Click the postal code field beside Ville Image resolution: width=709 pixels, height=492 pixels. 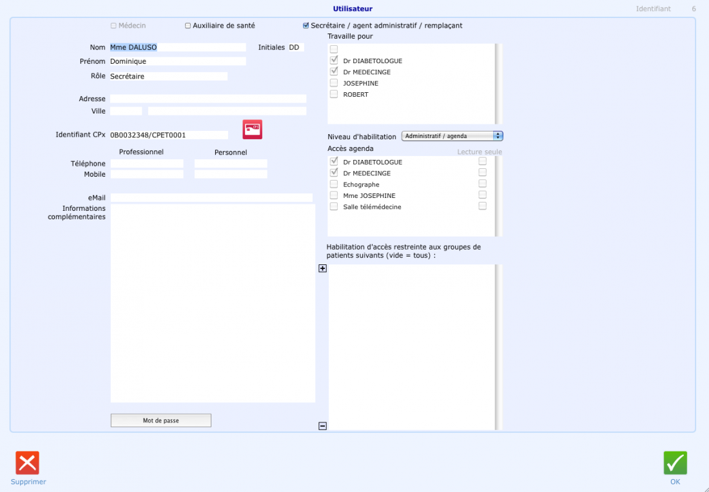(126, 111)
